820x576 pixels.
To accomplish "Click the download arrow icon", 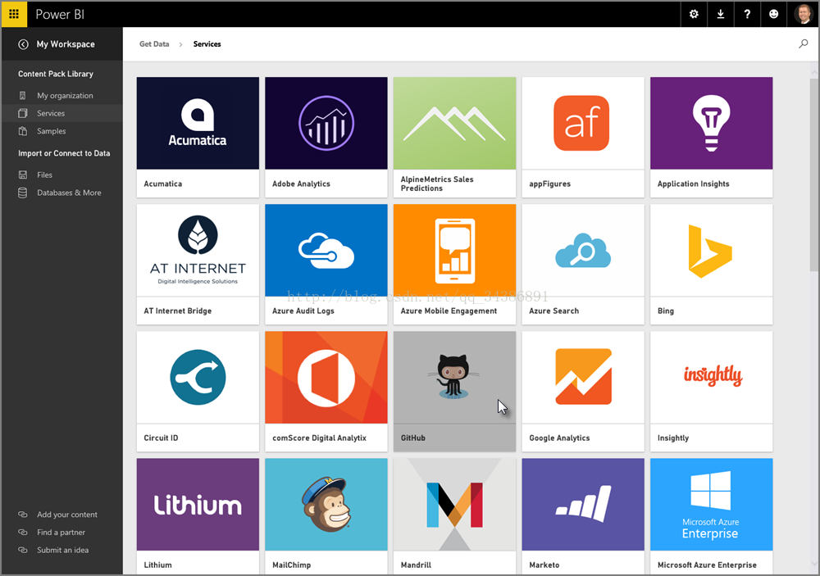I will (720, 14).
